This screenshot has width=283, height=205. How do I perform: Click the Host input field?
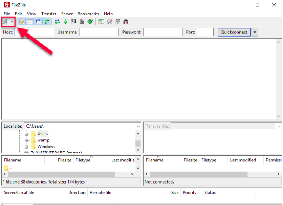point(34,32)
